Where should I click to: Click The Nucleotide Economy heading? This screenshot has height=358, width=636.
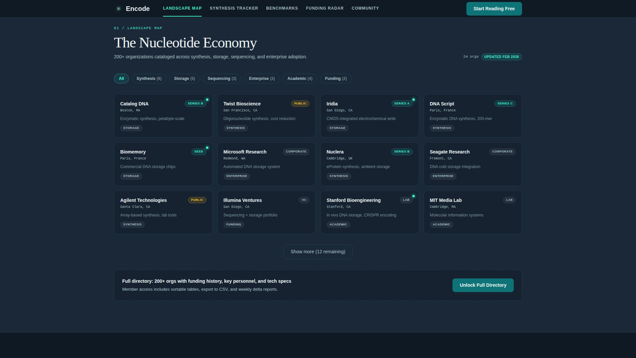185,43
